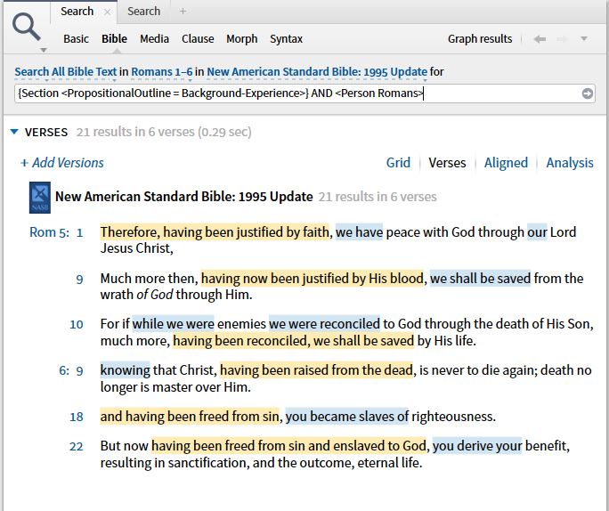Close the first Search tab
This screenshot has width=609, height=511.
(107, 12)
